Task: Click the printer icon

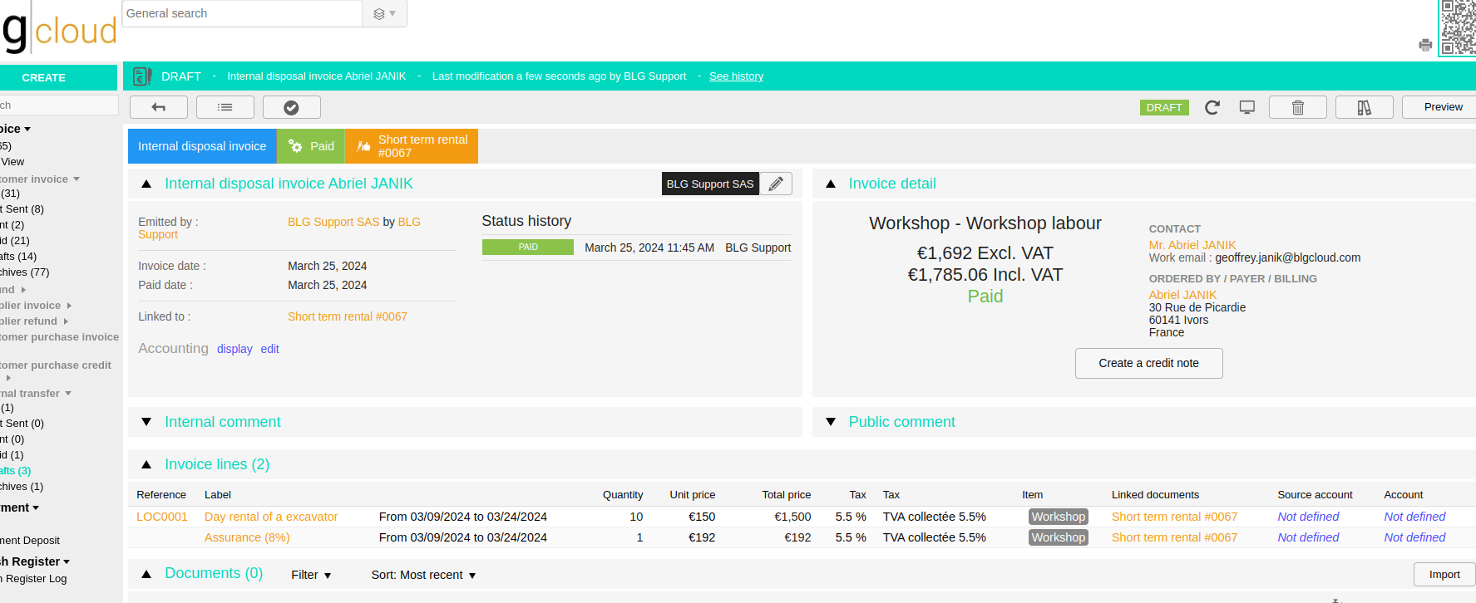Action: [1425, 45]
